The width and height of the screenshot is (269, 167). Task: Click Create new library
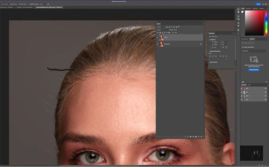pyautogui.click(x=248, y=47)
